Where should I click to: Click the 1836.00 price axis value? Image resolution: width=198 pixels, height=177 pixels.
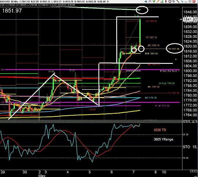[x=190, y=27]
